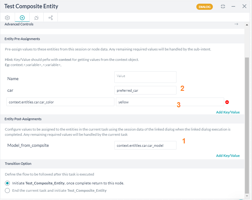Image resolution: width=252 pixels, height=200 pixels.
Task: Select End the current task radio option
Action: (x=7, y=191)
